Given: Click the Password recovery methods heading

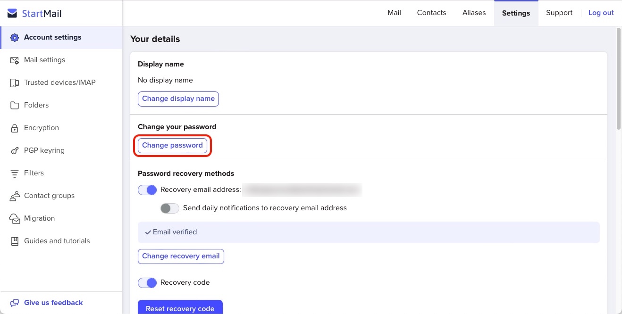Looking at the screenshot, I should [186, 174].
